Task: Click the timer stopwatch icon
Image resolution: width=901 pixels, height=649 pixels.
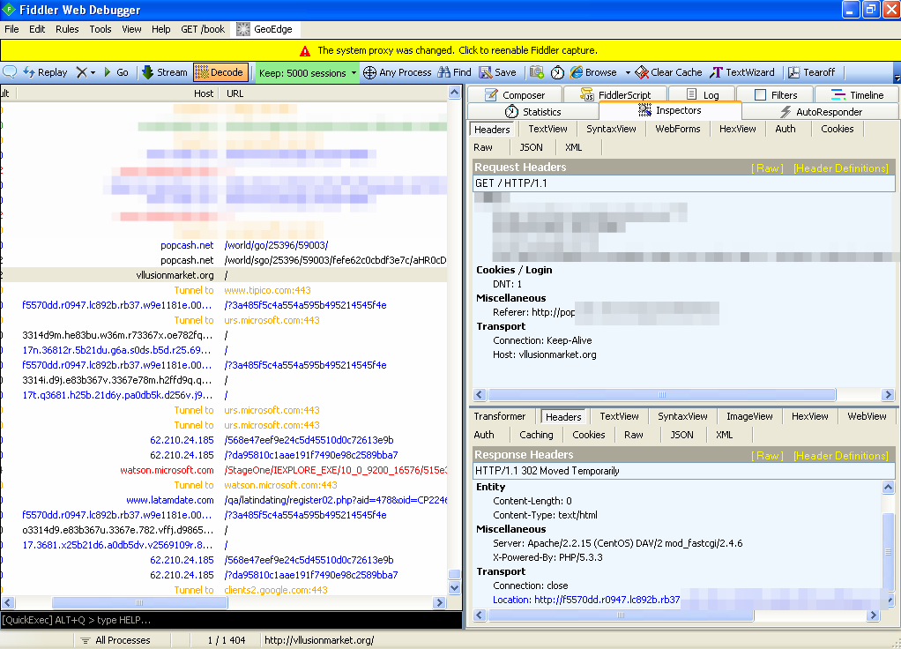Action: click(x=557, y=72)
